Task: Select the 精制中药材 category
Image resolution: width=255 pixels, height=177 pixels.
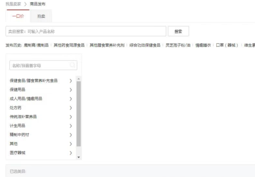Action: click(x=19, y=135)
